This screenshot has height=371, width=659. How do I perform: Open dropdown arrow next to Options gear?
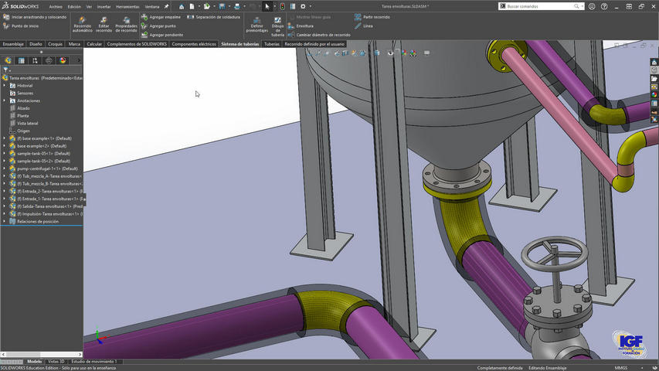(x=310, y=6)
